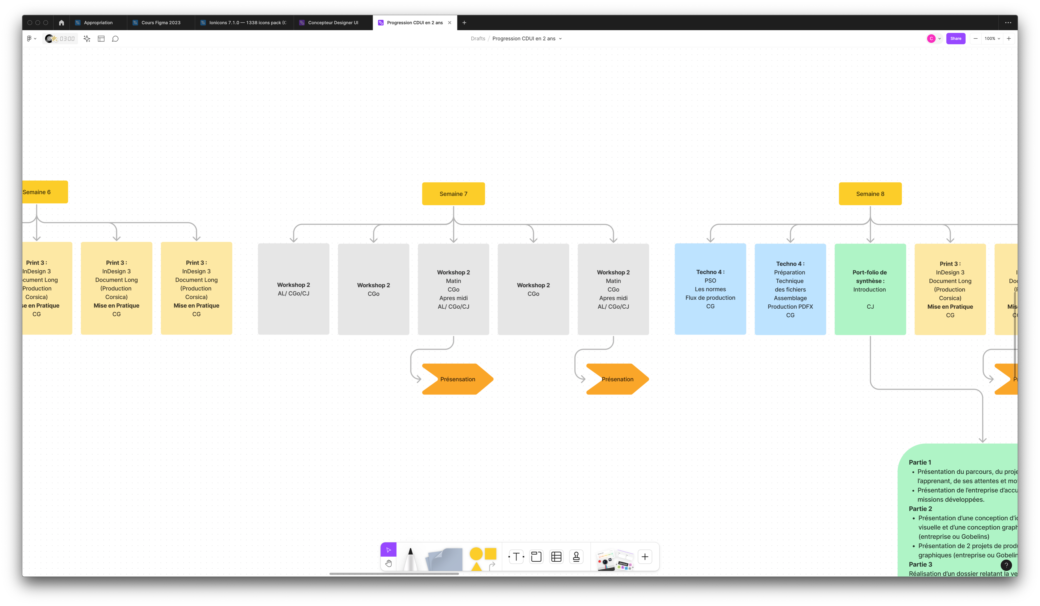Open the comment tool
1040x606 pixels.
click(116, 39)
